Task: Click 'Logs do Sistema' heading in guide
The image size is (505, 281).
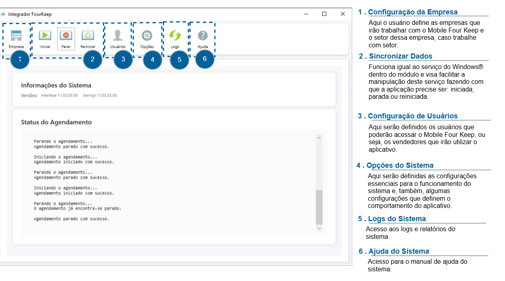Action: click(397, 219)
